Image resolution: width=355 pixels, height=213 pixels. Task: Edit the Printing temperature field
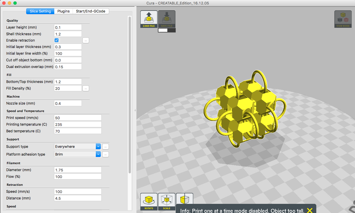[78, 125]
